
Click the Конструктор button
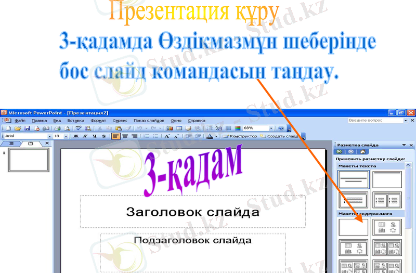pyautogui.click(x=240, y=136)
